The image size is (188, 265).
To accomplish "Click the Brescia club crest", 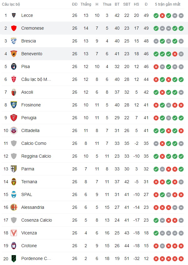I will pyautogui.click(x=14, y=41).
